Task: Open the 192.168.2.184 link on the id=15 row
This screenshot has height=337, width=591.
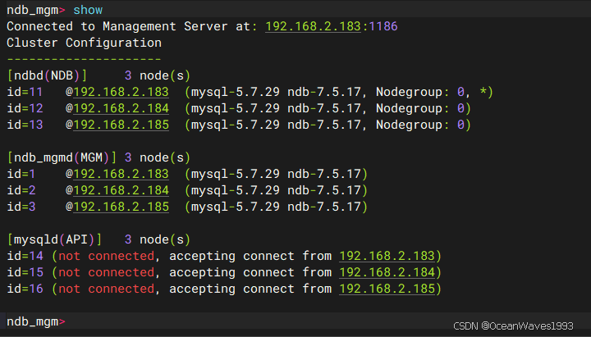Action: [x=387, y=272]
